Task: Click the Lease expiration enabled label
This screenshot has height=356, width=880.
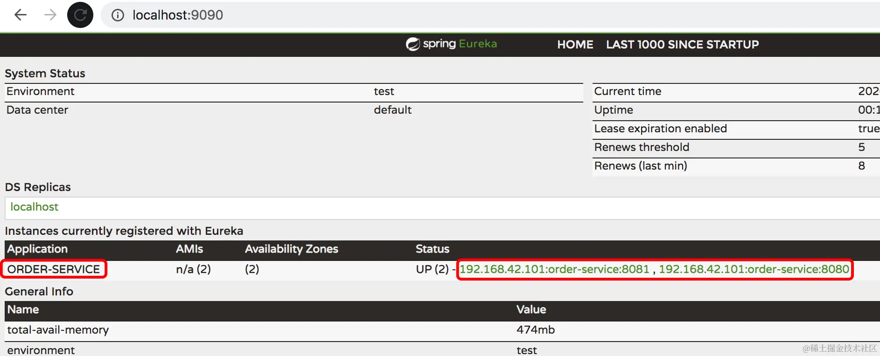Action: tap(660, 129)
